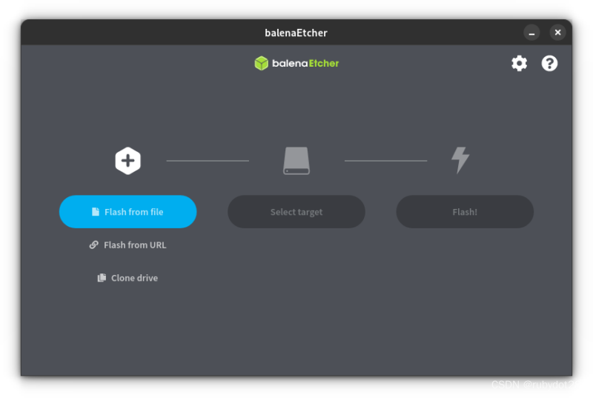
Task: Click the Flash! button
Action: click(x=465, y=212)
